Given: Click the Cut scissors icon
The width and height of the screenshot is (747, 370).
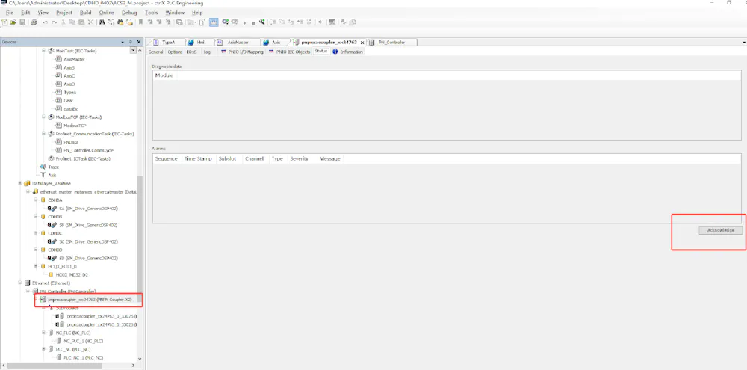Looking at the screenshot, I should 63,22.
